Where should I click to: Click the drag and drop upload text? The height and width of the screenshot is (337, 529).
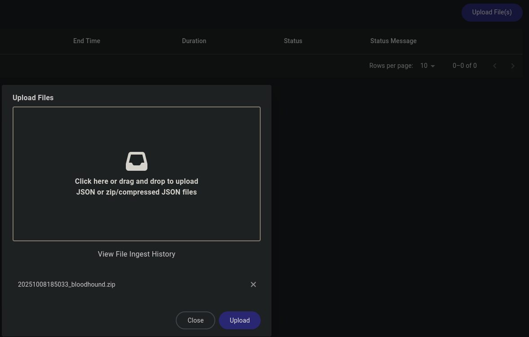136,186
